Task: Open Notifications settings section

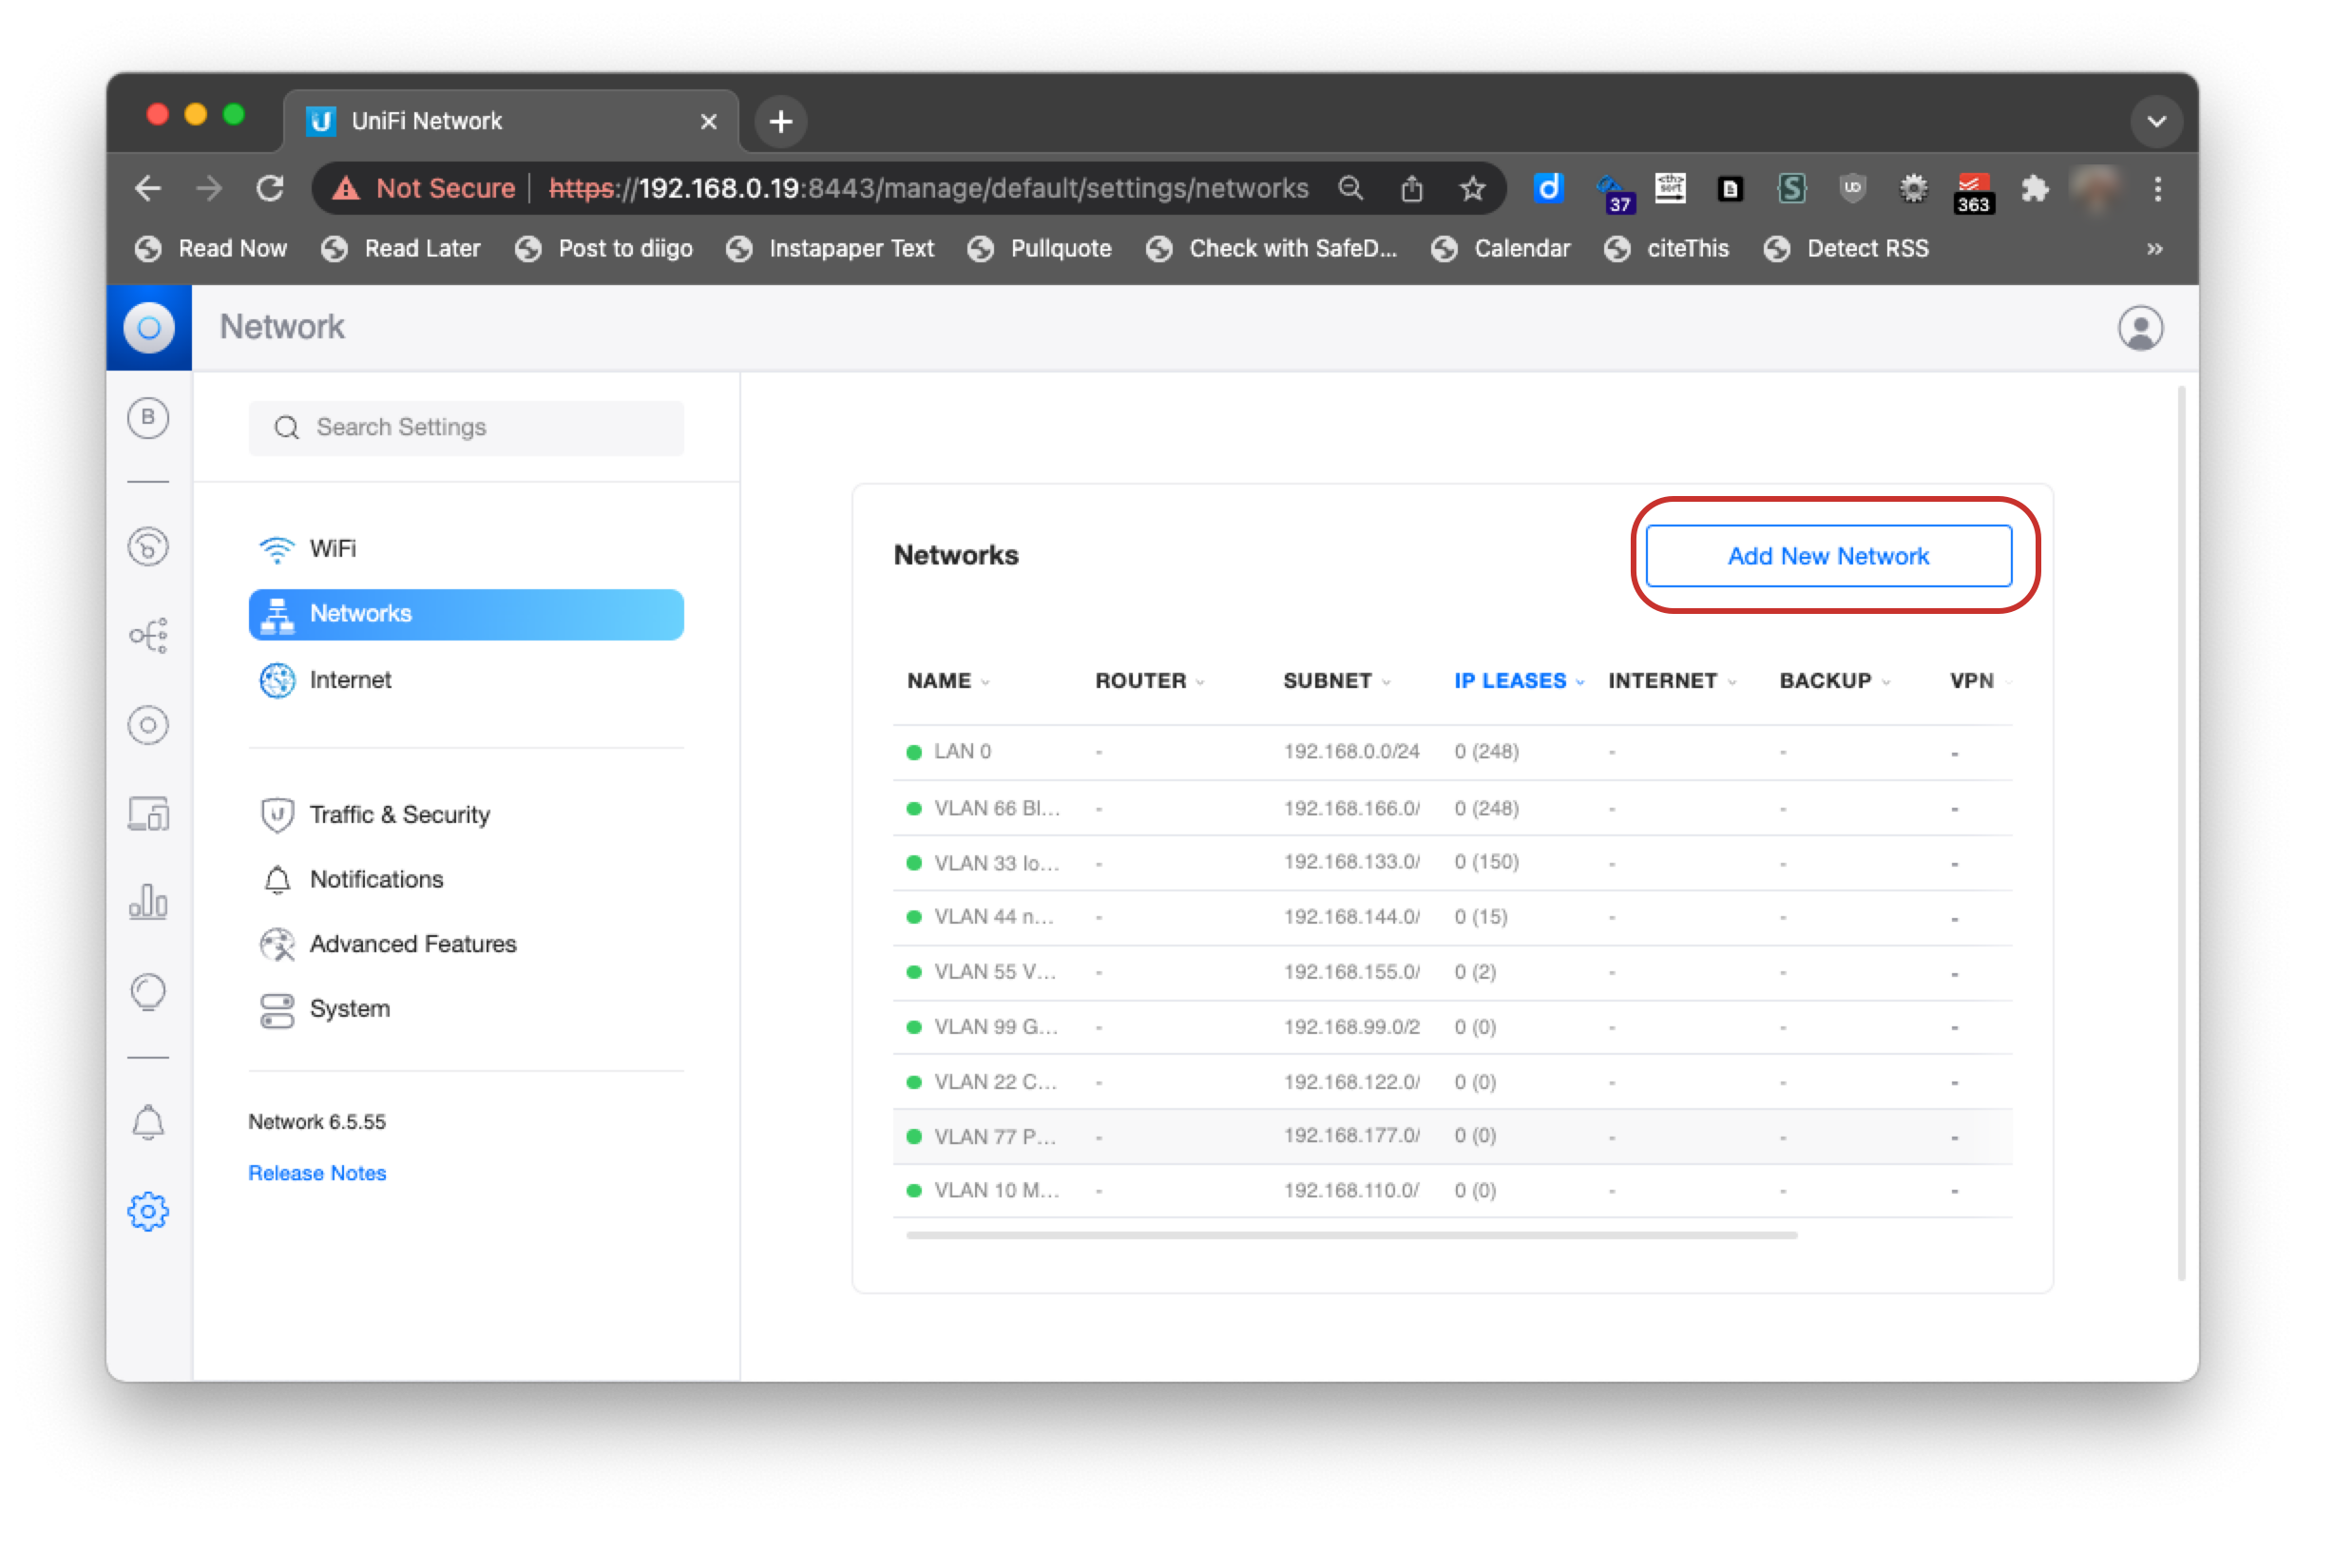Action: (466, 879)
